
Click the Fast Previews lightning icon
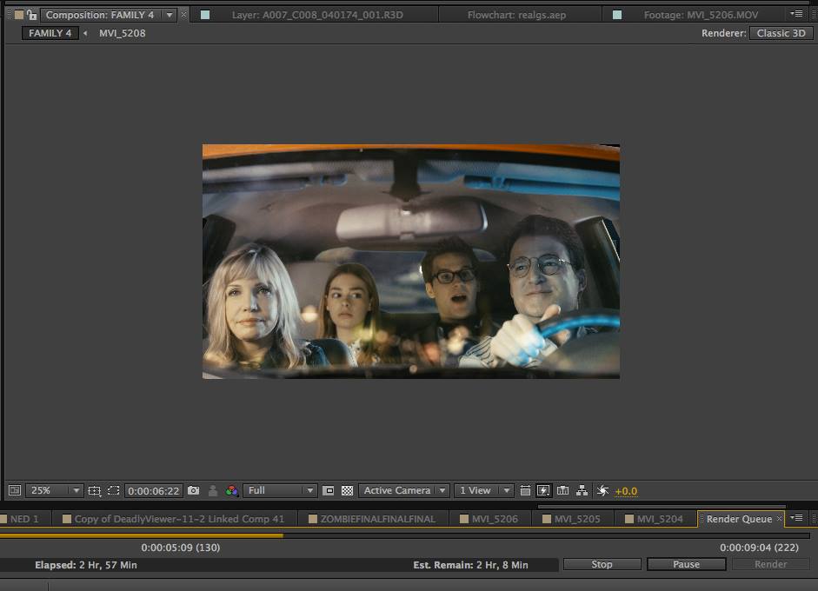pos(543,491)
